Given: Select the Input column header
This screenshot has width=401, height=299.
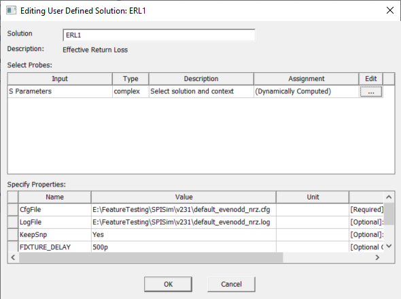Looking at the screenshot, I should [x=60, y=78].
